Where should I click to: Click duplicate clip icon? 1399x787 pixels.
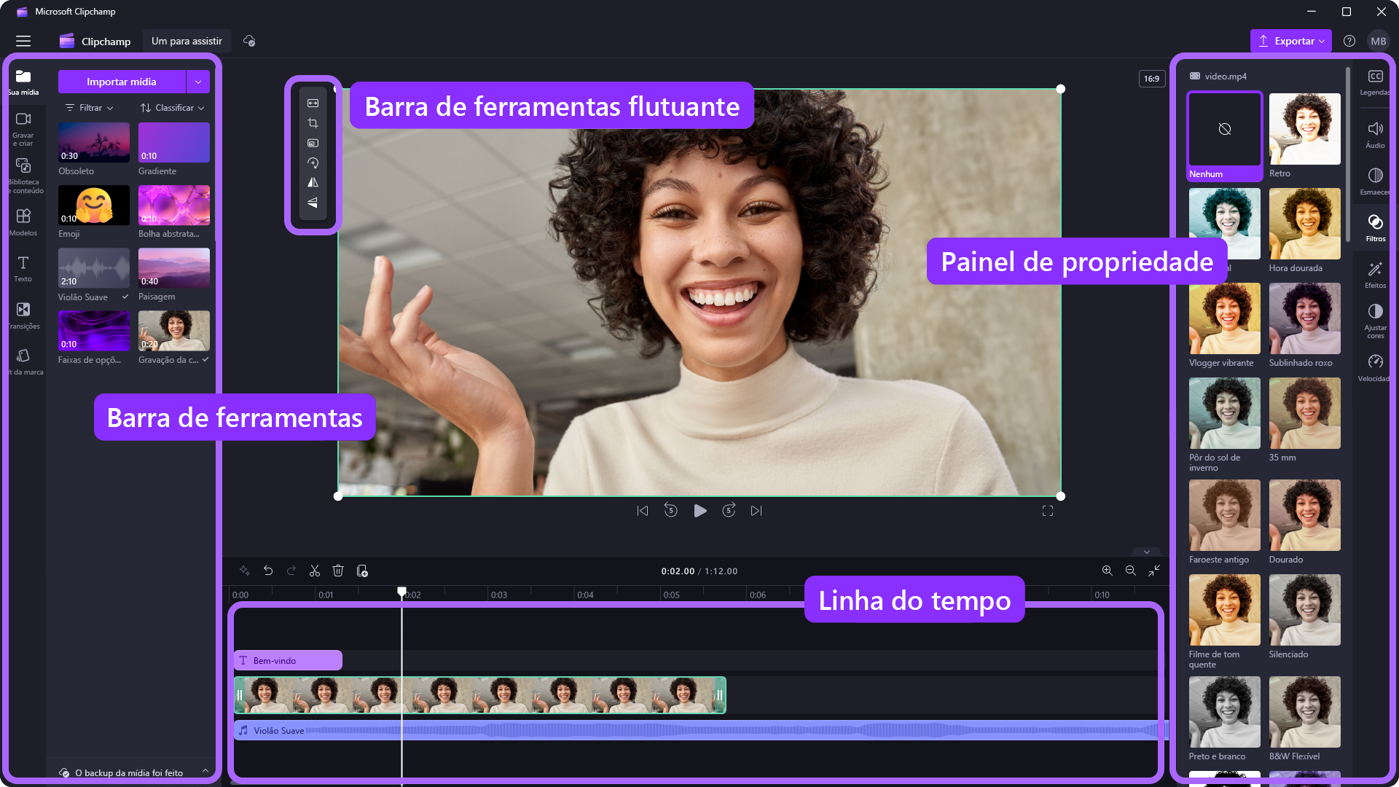click(362, 571)
